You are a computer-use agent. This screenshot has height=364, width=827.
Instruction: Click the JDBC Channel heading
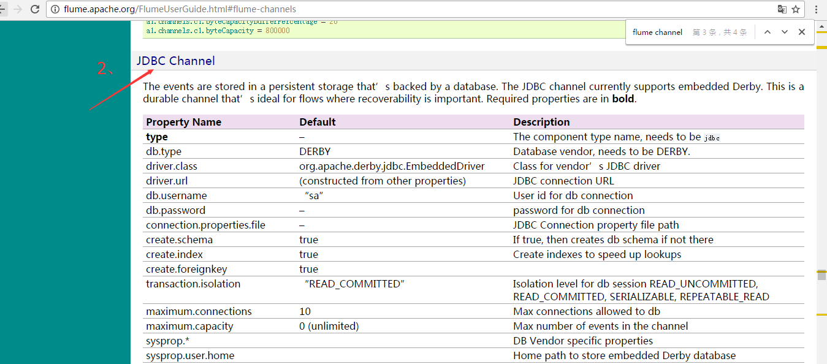coord(176,61)
